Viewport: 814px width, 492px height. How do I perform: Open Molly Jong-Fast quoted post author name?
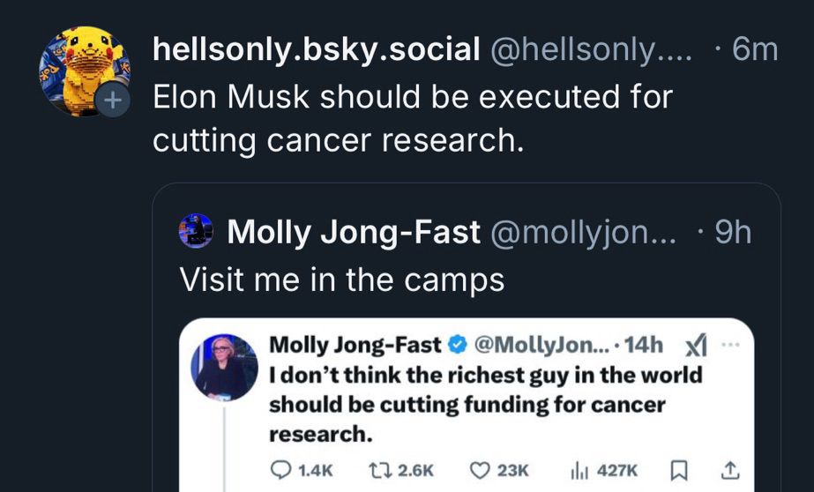[354, 232]
